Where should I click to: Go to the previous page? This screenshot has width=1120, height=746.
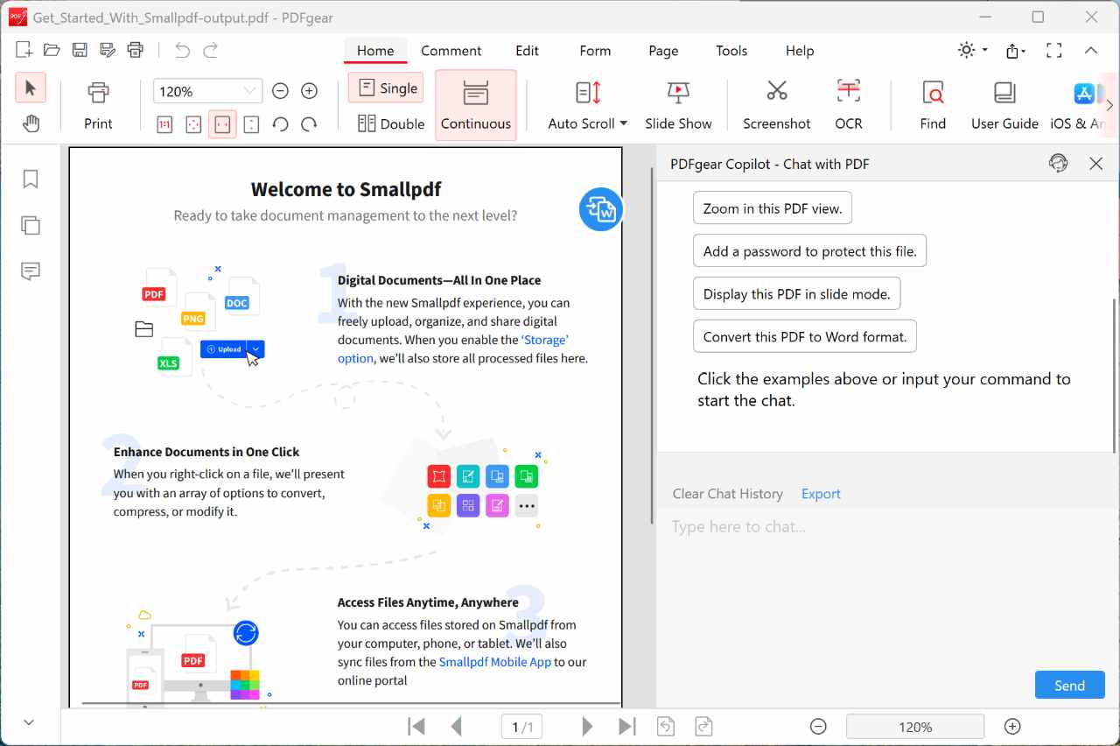[456, 726]
